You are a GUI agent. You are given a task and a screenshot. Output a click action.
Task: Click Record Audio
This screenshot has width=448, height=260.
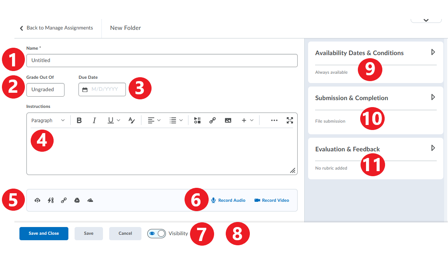click(x=228, y=200)
